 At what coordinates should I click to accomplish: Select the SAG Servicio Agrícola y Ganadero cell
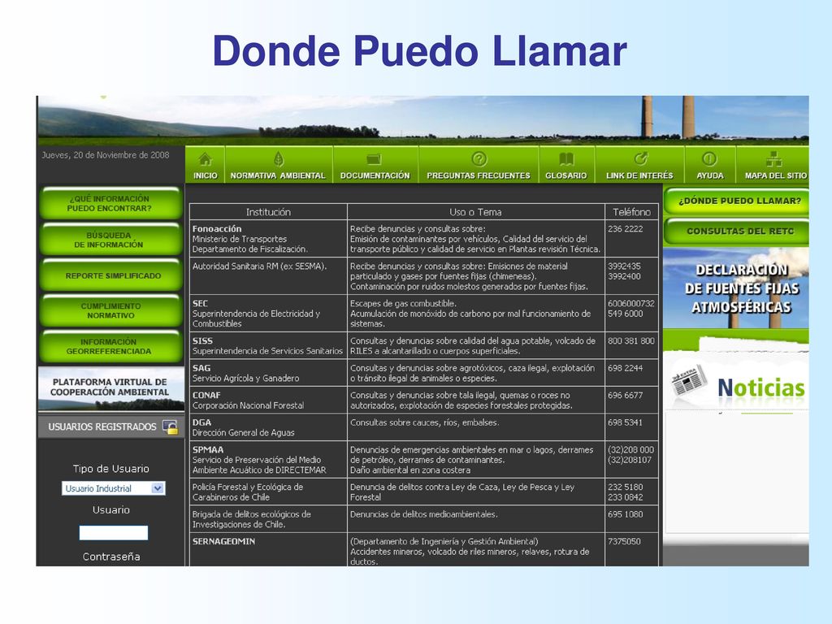point(268,373)
